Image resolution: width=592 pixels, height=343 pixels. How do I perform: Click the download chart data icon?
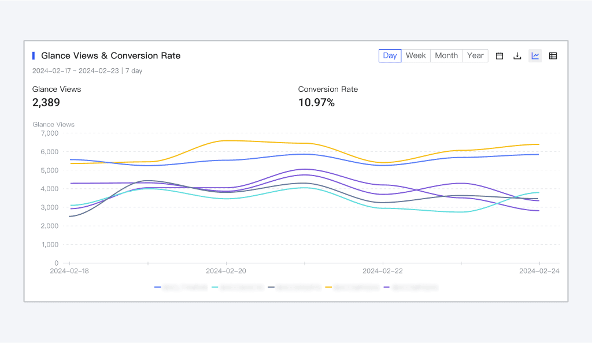click(x=517, y=56)
